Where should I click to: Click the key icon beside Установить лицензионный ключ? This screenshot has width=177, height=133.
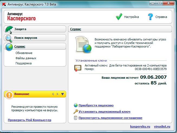coord(76,112)
